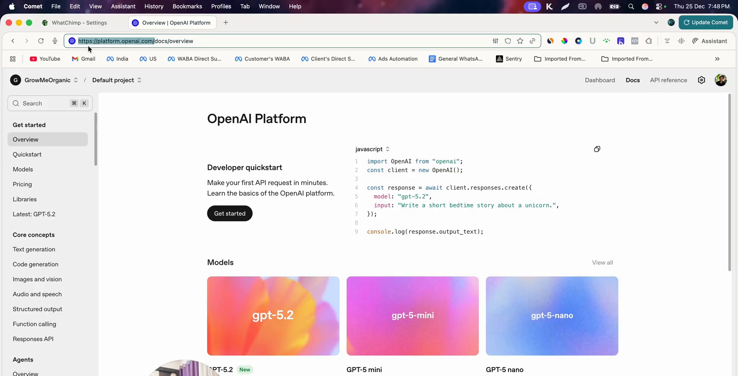Bookmark this page with the star icon
Image resolution: width=738 pixels, height=376 pixels.
click(520, 41)
